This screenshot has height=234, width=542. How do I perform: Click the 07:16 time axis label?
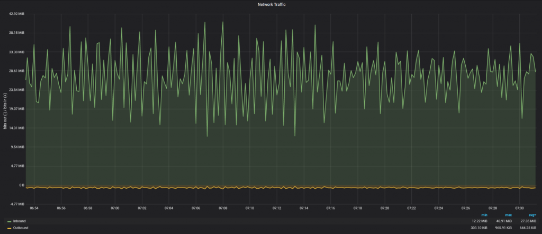(331, 208)
